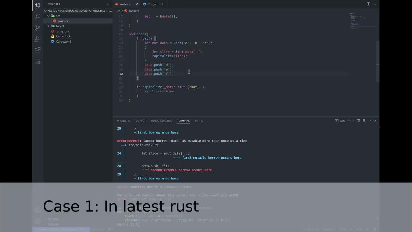The height and width of the screenshot is (232, 412).
Task: Open the Cargo.lock file
Action: [78, 36]
